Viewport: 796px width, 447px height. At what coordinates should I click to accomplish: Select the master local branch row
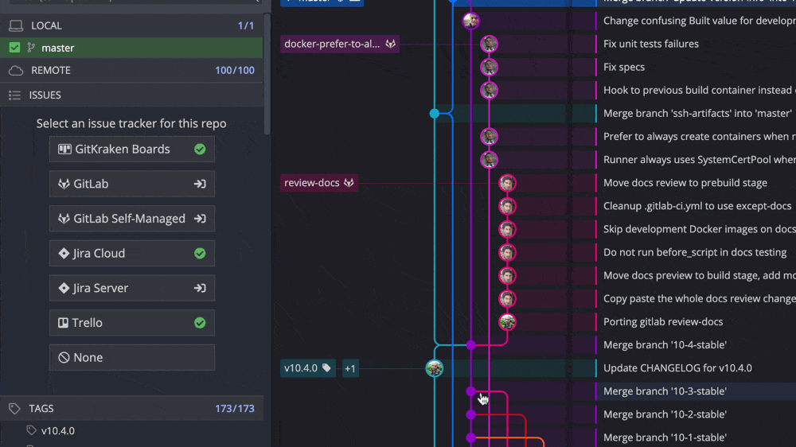(131, 48)
